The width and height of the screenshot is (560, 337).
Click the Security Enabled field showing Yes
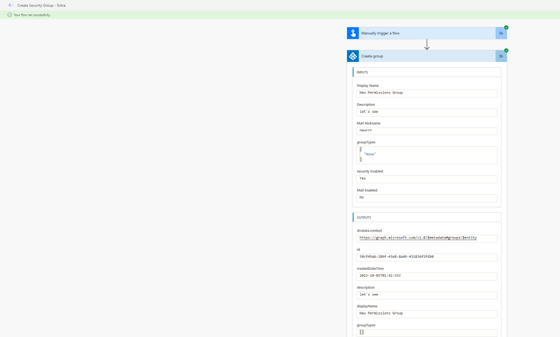click(426, 178)
